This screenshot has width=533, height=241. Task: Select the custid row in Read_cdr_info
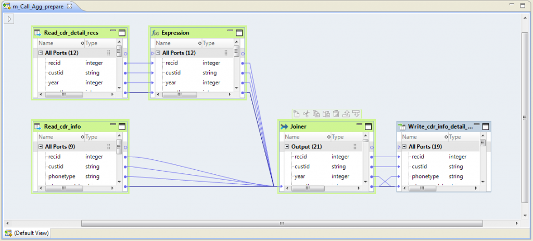click(x=77, y=167)
